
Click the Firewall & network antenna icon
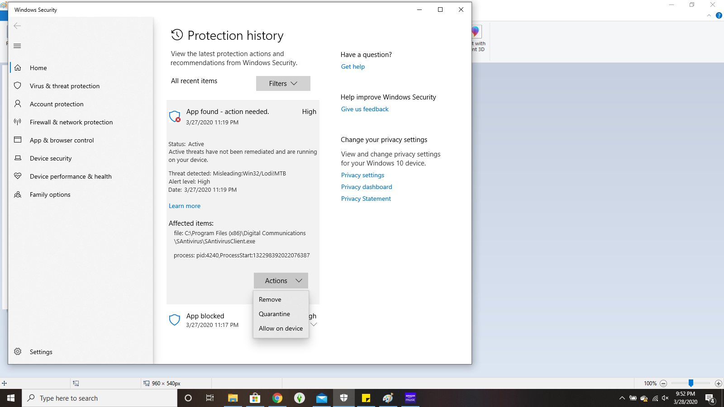[x=18, y=122]
